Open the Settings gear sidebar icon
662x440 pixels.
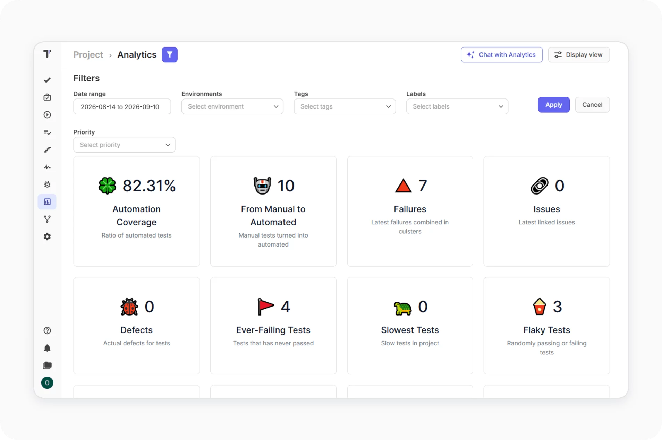47,236
